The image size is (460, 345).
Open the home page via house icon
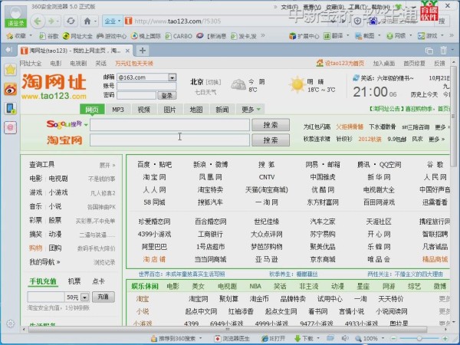pos(87,21)
